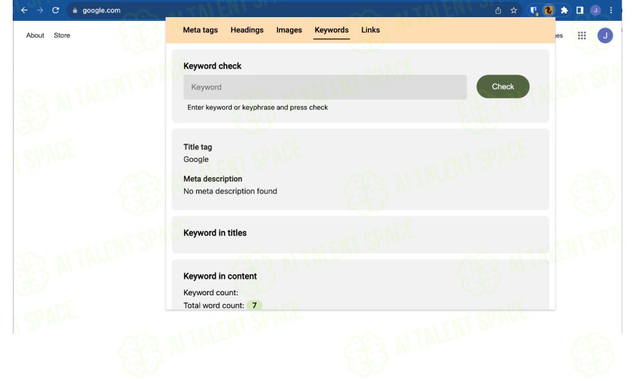
Task: Open the Extensions puzzle piece menu
Action: (564, 11)
